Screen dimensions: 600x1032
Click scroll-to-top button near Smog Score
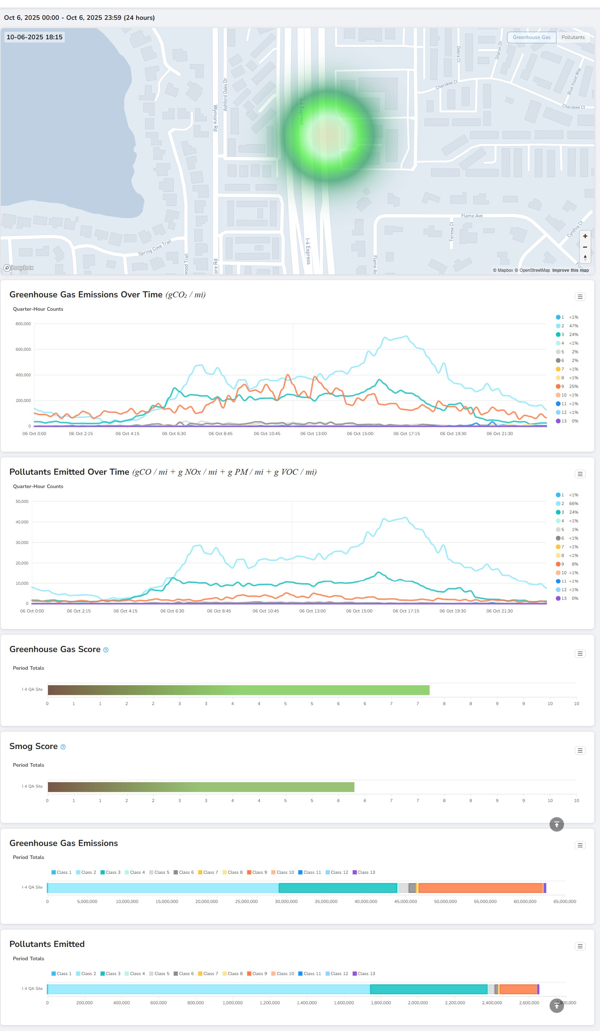pyautogui.click(x=556, y=824)
